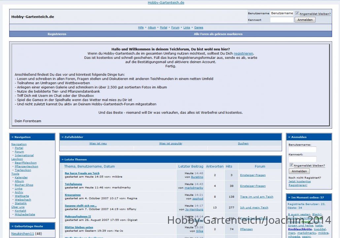This screenshot has width=340, height=238.
Task: Open 'Einsteiger-Fragen' forum in Teichplanung row
Action: click(253, 186)
